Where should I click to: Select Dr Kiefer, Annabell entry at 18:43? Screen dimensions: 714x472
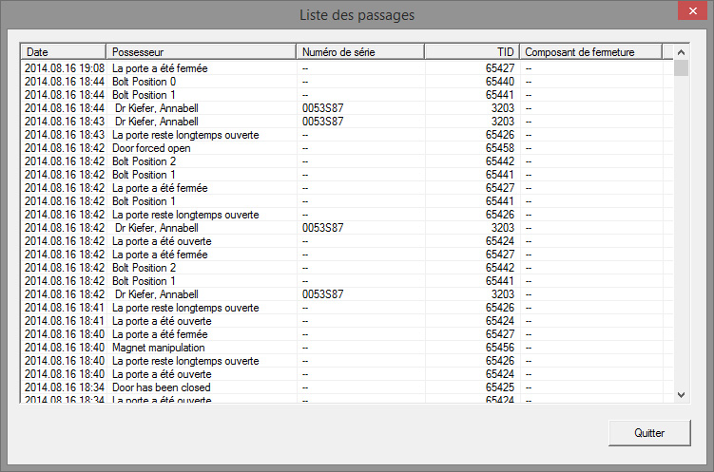tap(156, 123)
